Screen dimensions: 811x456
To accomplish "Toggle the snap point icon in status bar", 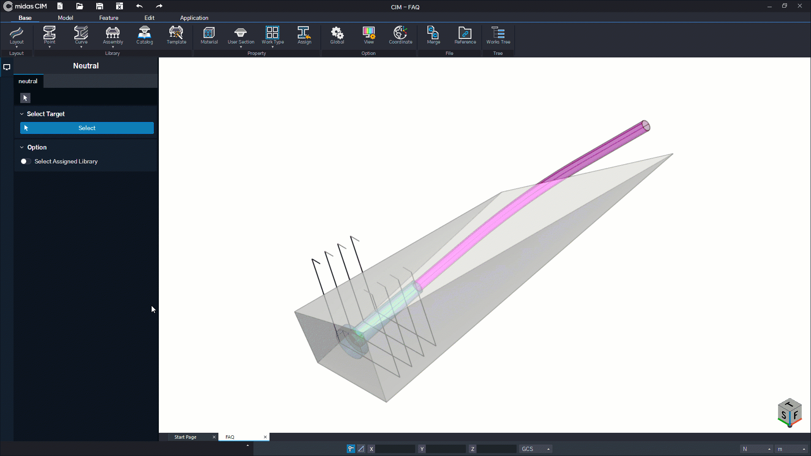I will tap(351, 449).
